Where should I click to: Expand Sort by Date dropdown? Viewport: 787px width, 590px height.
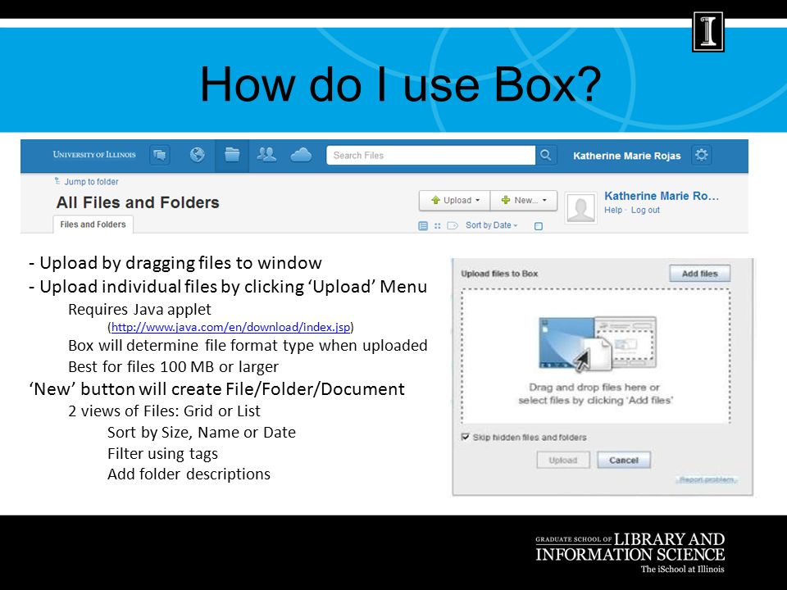tap(491, 225)
